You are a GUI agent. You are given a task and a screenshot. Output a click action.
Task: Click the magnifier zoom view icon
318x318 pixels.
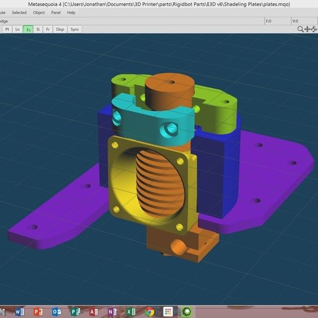pyautogui.click(x=301, y=29)
